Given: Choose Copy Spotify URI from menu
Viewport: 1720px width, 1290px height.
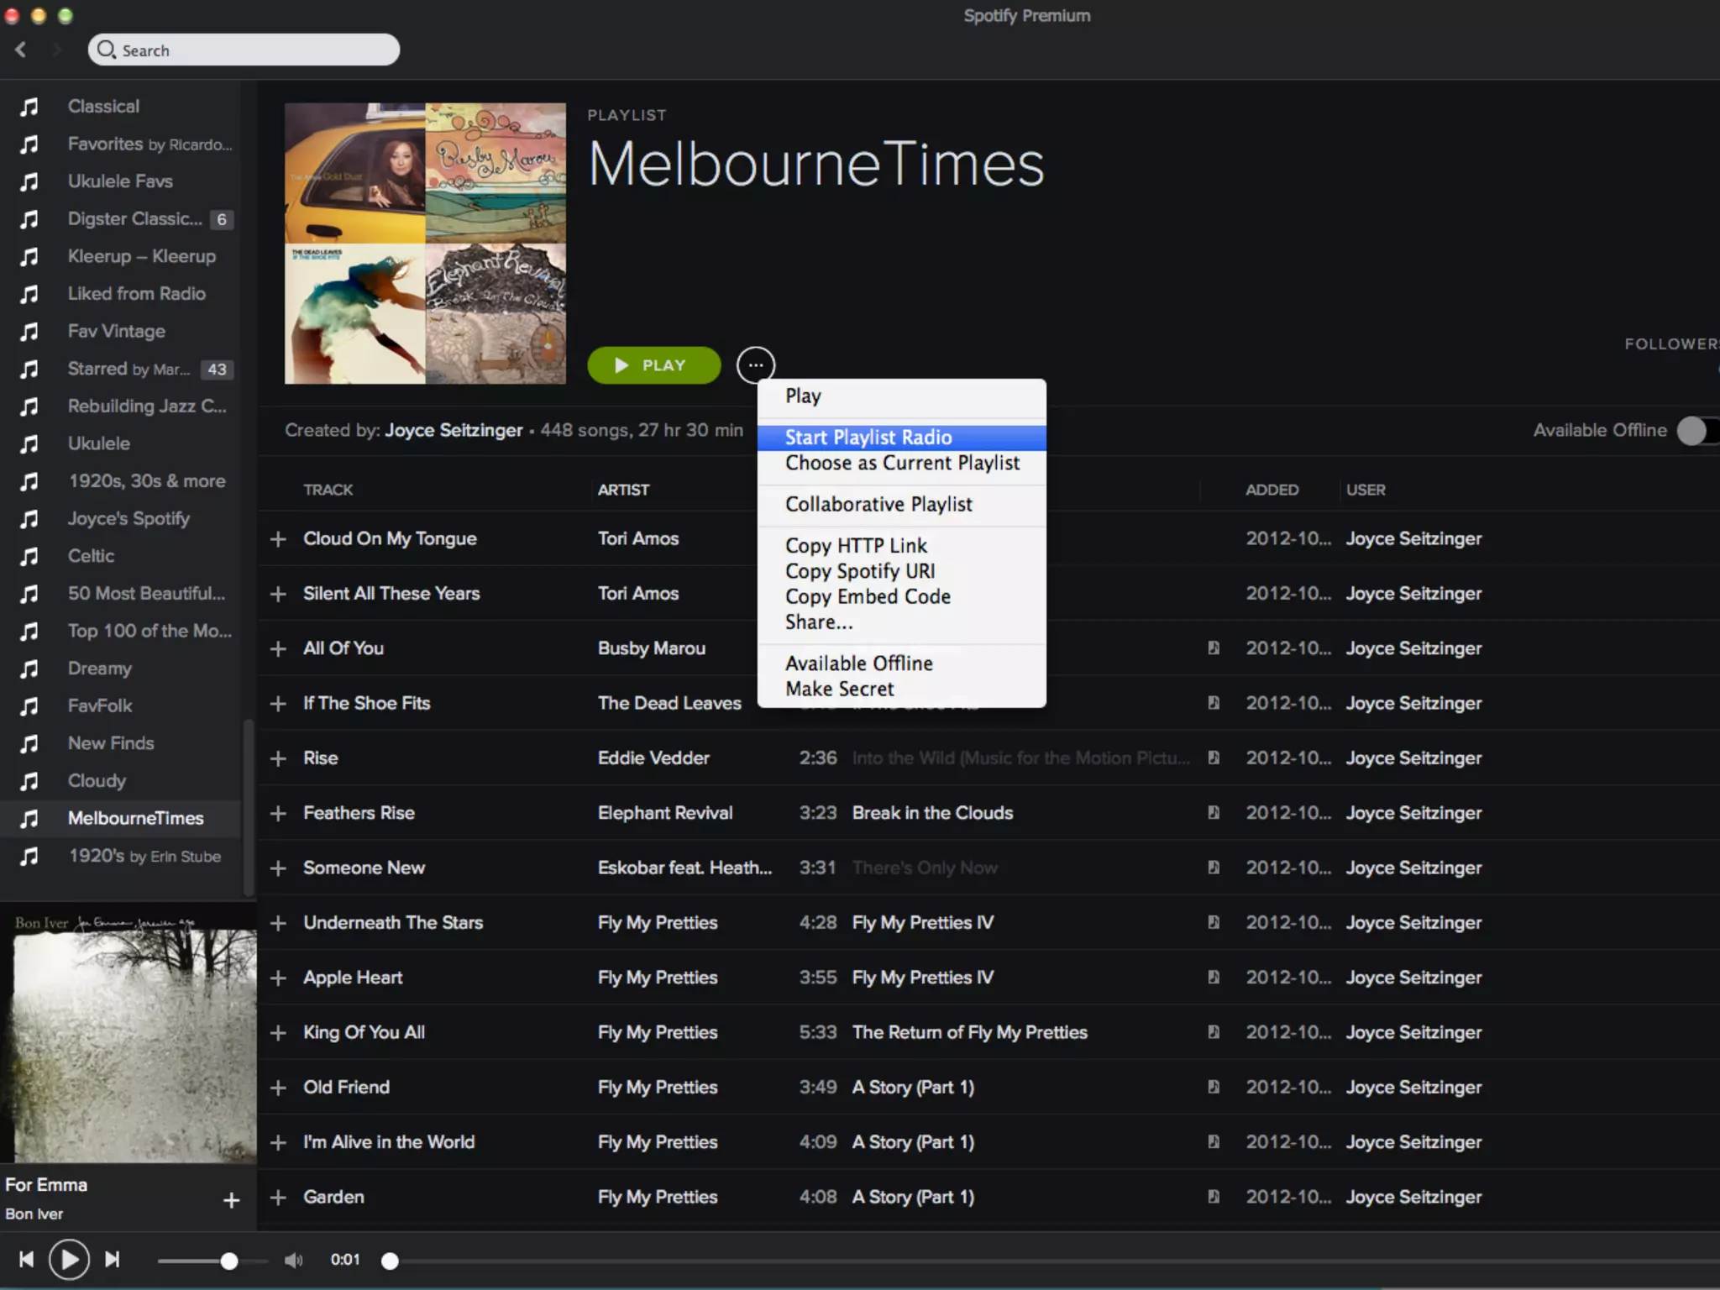Looking at the screenshot, I should pyautogui.click(x=860, y=571).
